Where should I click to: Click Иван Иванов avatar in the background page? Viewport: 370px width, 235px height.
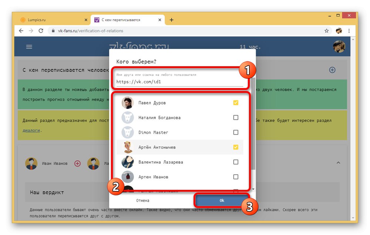click(31, 163)
